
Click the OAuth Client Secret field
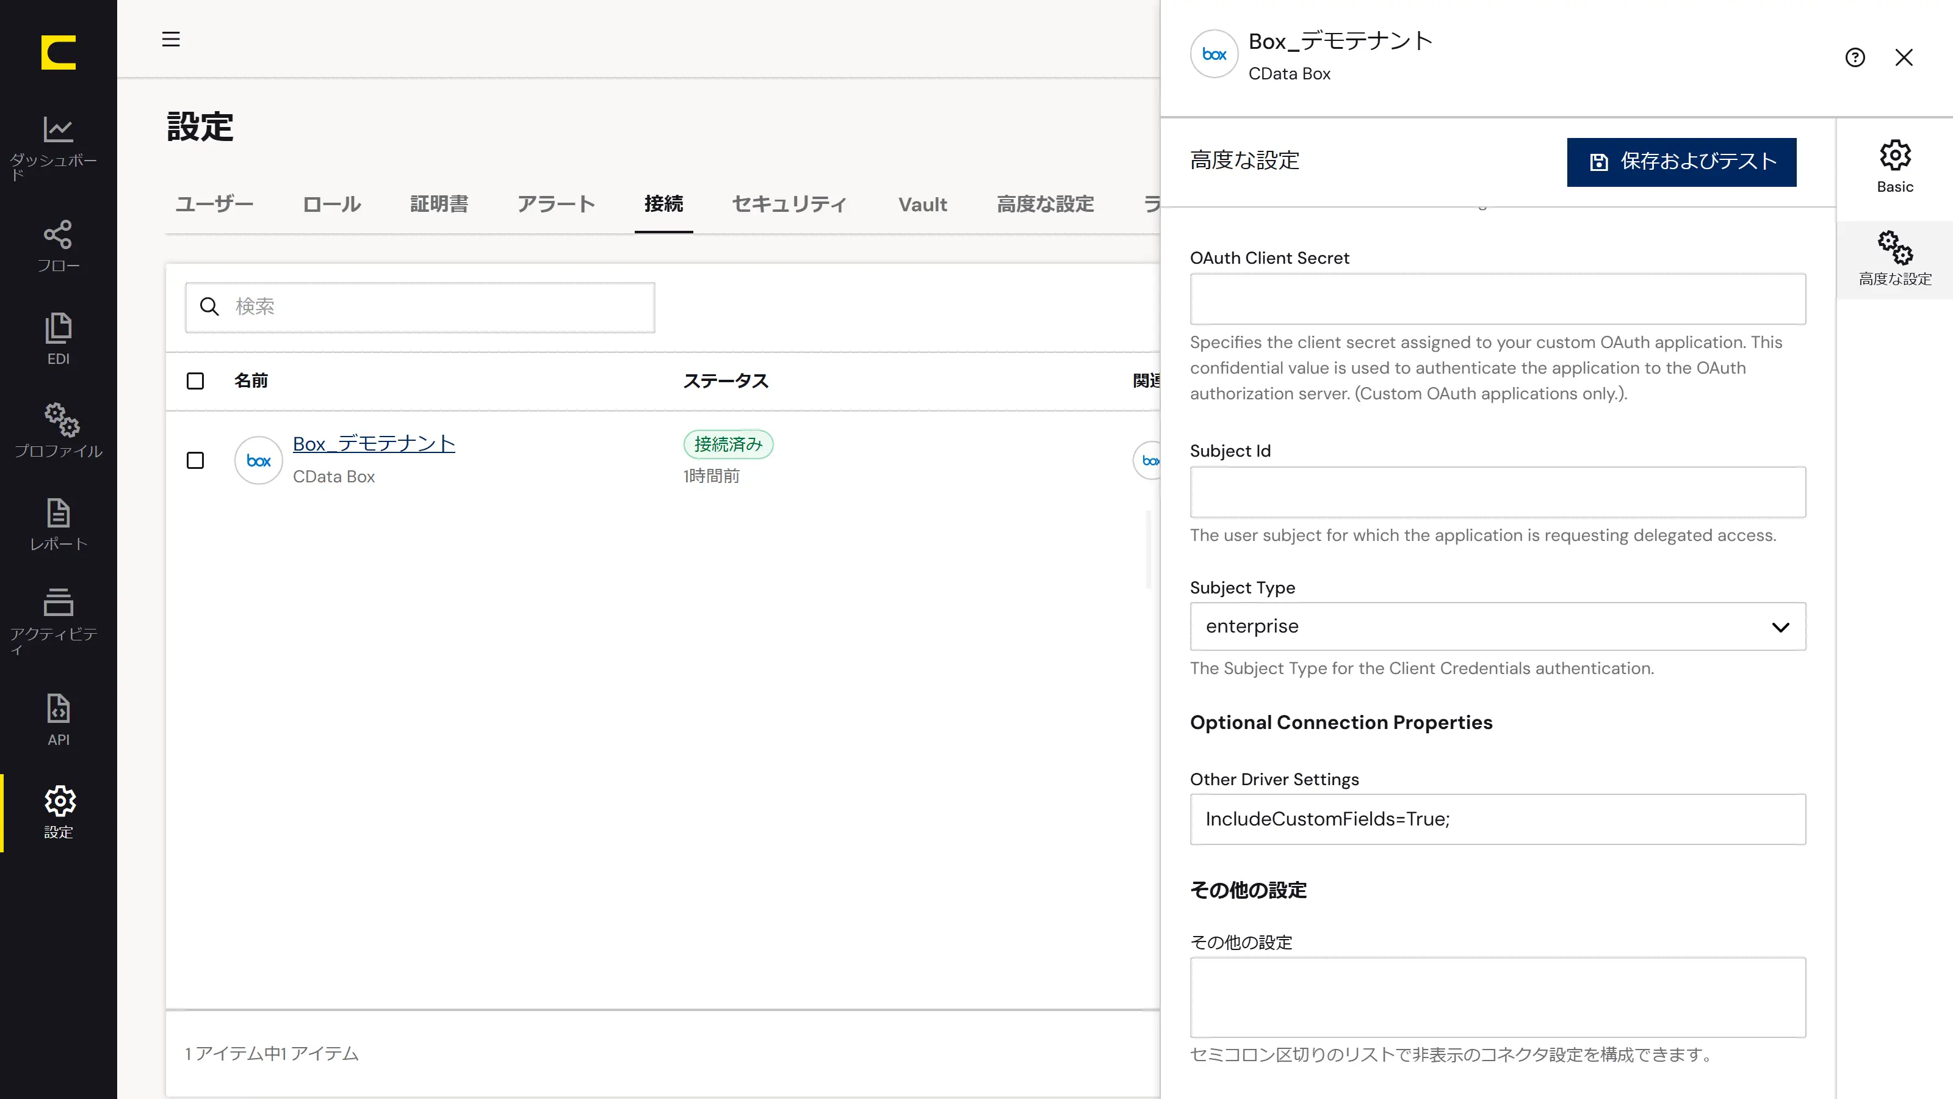(1497, 299)
